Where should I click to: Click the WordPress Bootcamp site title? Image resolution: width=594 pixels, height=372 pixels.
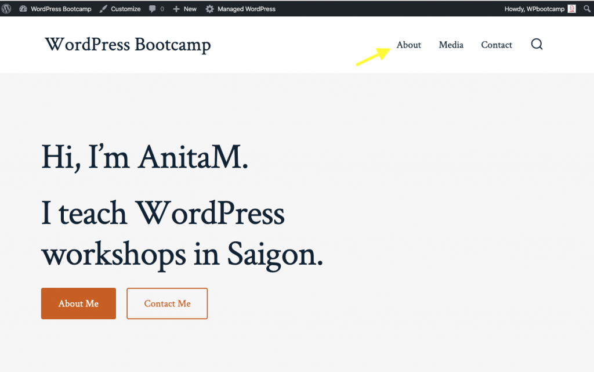(128, 45)
